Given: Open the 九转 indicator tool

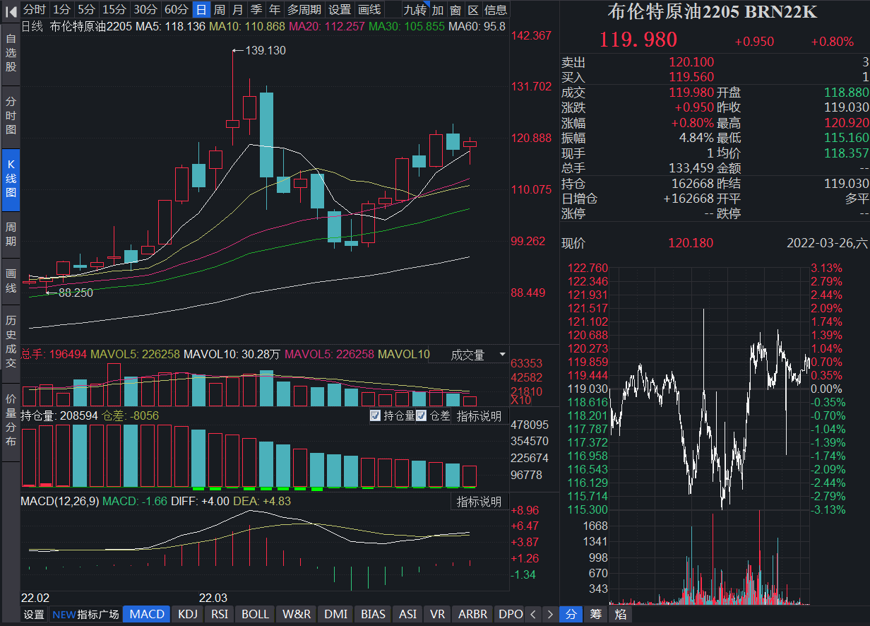Looking at the screenshot, I should 415,10.
